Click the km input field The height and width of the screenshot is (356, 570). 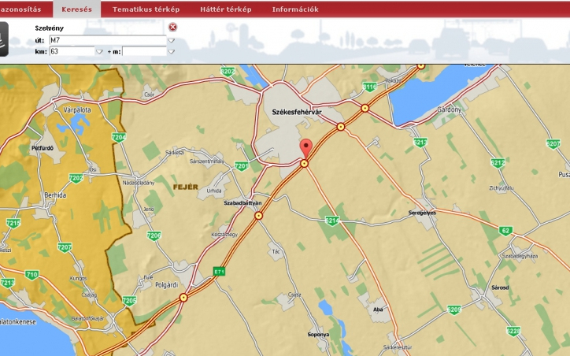click(72, 51)
